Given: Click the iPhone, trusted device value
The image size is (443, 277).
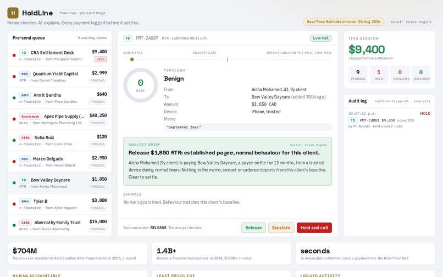Looking at the screenshot, I should (266, 112).
